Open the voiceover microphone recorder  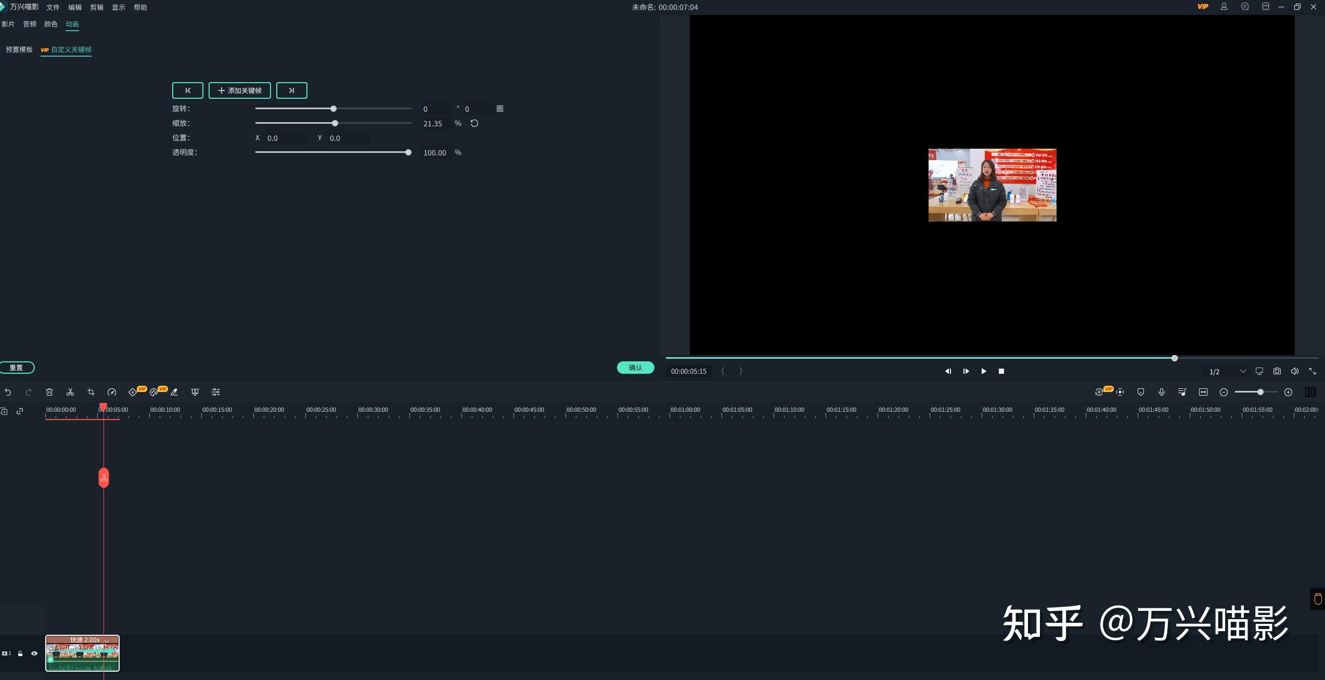pos(1162,392)
